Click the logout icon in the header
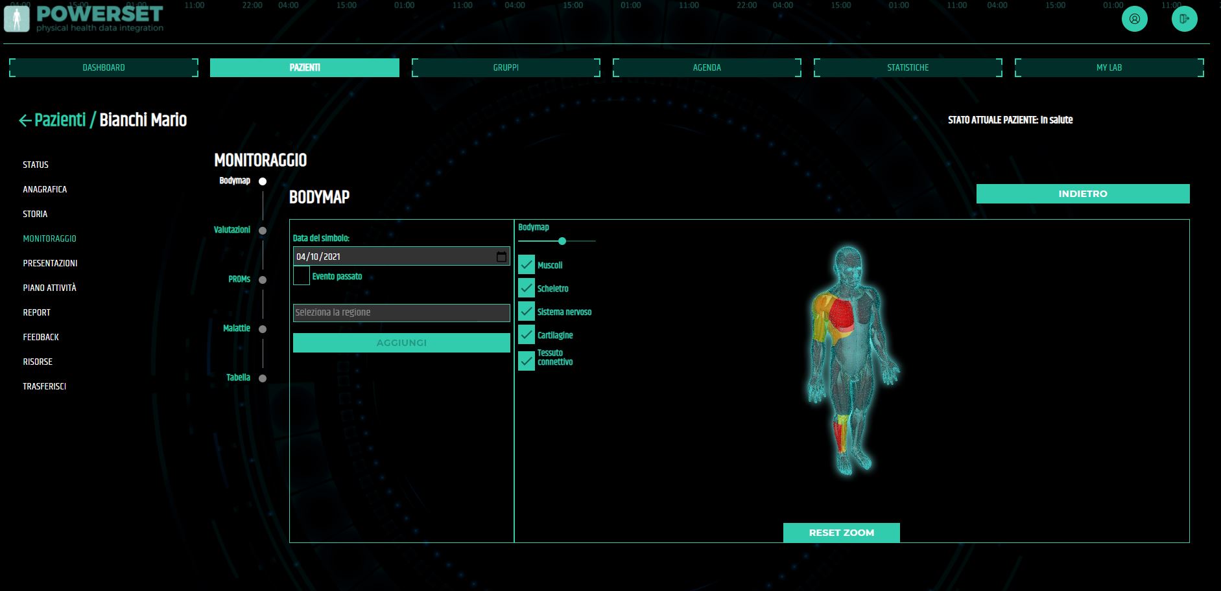The width and height of the screenshot is (1221, 591). click(1185, 19)
